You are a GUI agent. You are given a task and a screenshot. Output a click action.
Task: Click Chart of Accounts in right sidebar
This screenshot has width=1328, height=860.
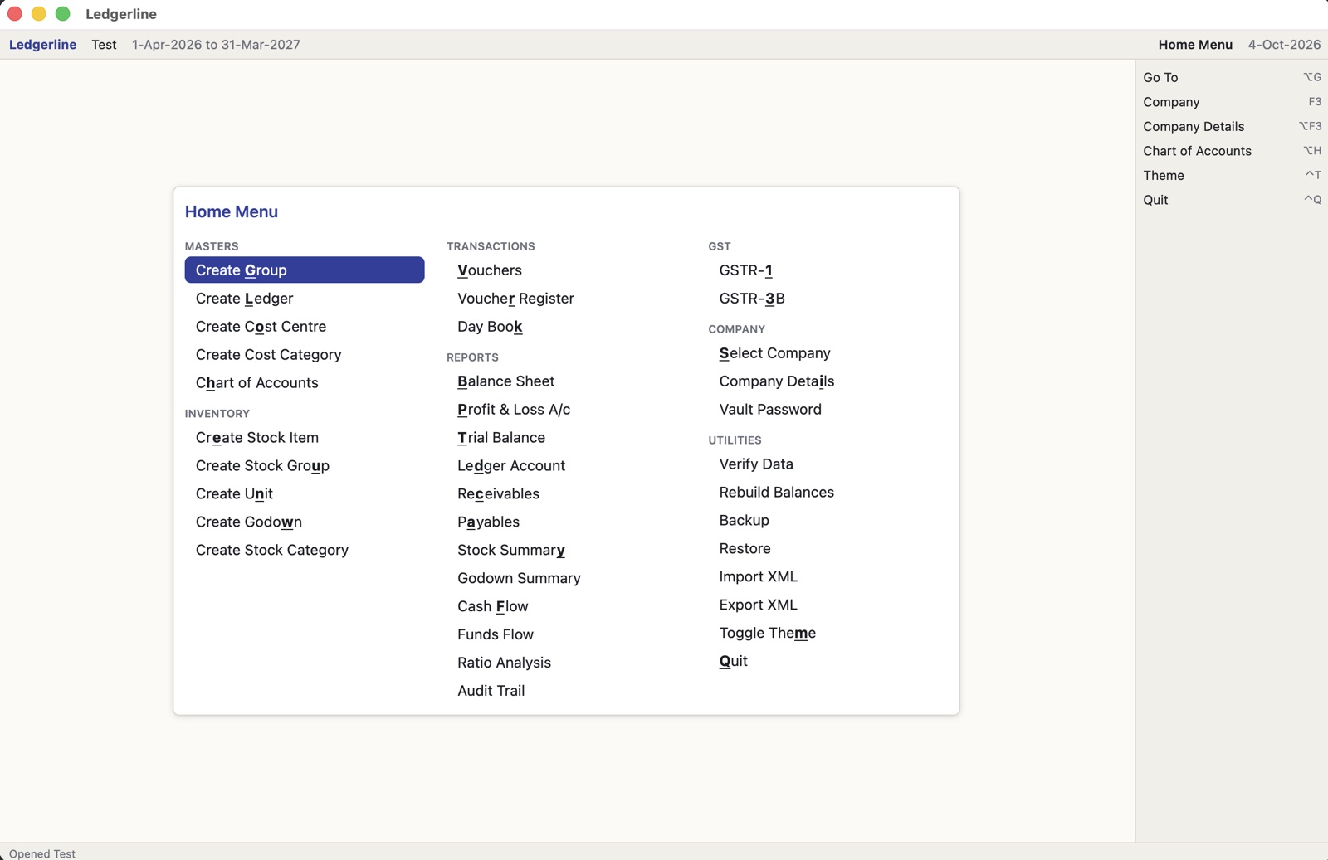[1232, 151]
